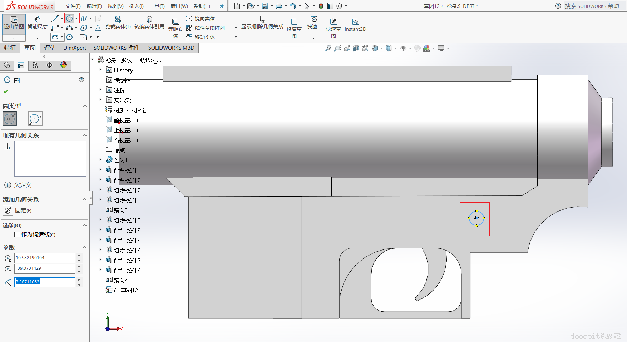
Task: Click the Trim Entities (剪裁实体) icon
Action: [118, 19]
